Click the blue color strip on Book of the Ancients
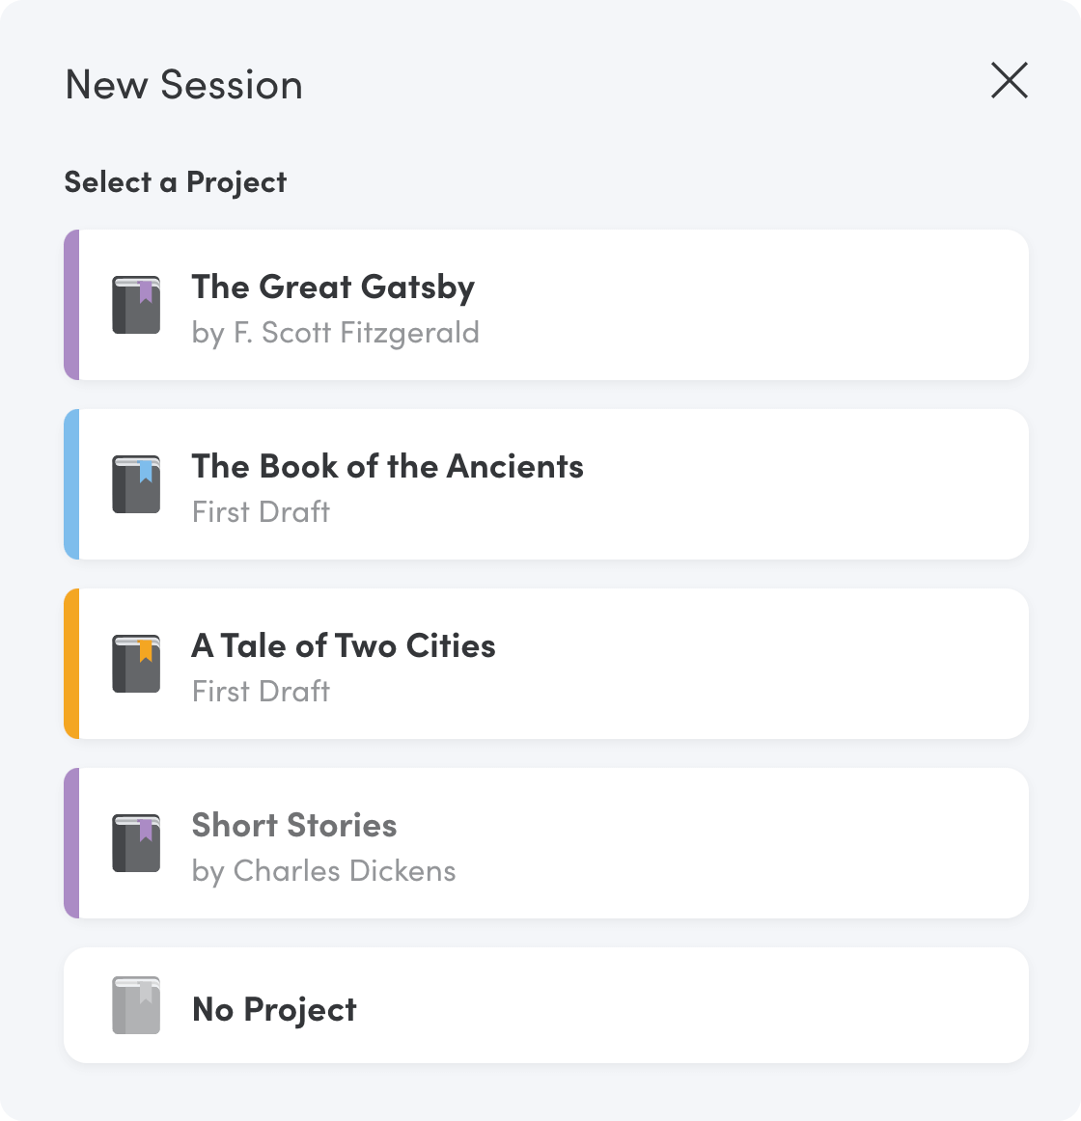Screen dimensions: 1081x1121 pos(71,484)
